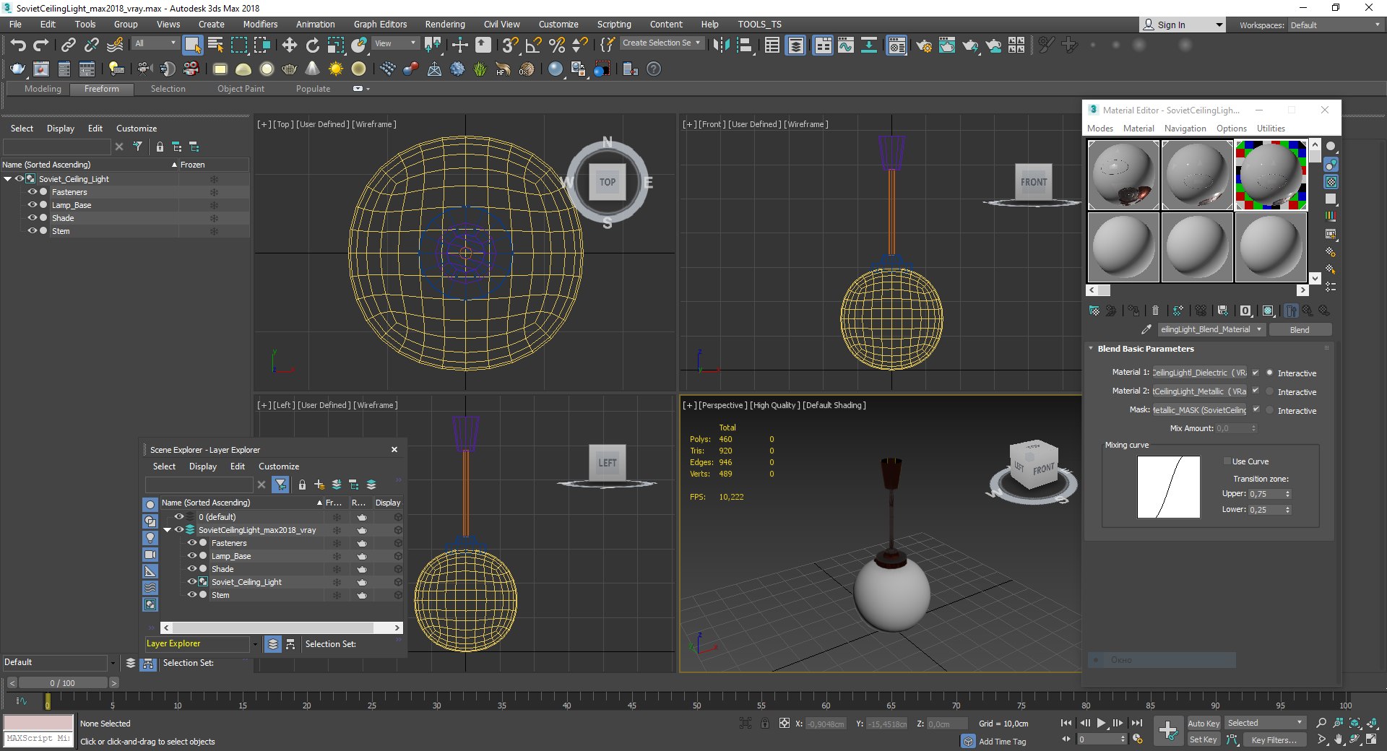Click the Set Key button
Screen dimensions: 1387x751
(1204, 739)
